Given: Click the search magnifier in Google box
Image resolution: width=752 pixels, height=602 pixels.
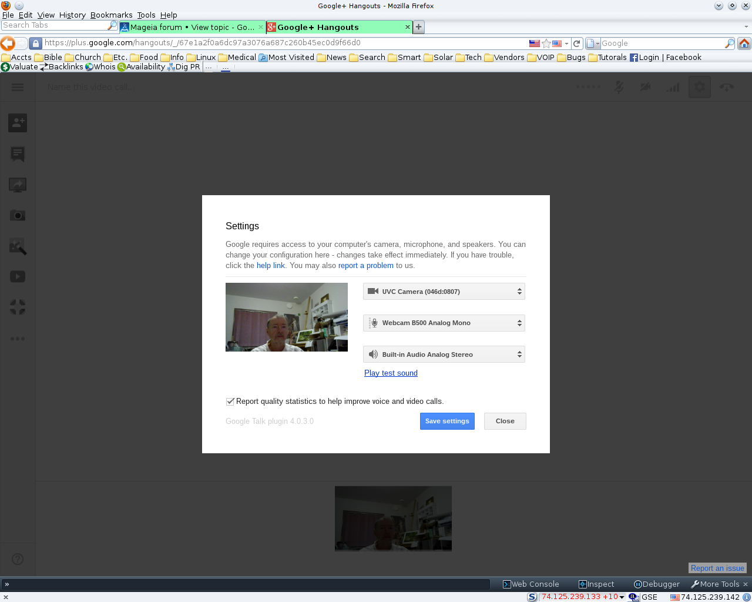Looking at the screenshot, I should click(729, 44).
